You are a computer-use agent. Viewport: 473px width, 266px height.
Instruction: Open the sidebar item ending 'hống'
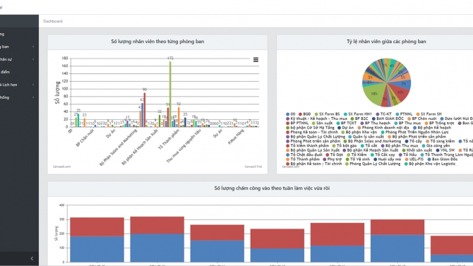(x=19, y=97)
